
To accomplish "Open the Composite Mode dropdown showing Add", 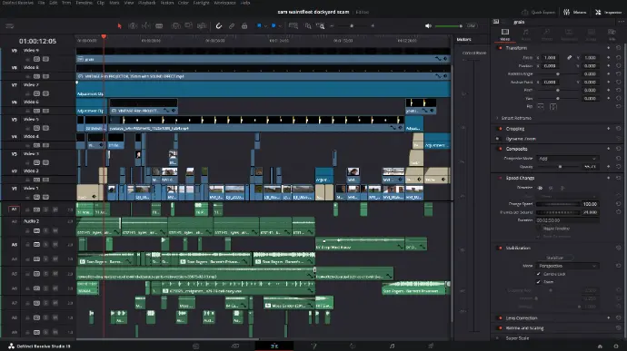I will point(567,159).
